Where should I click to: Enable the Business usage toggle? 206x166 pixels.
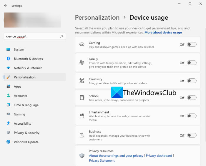click(x=192, y=135)
